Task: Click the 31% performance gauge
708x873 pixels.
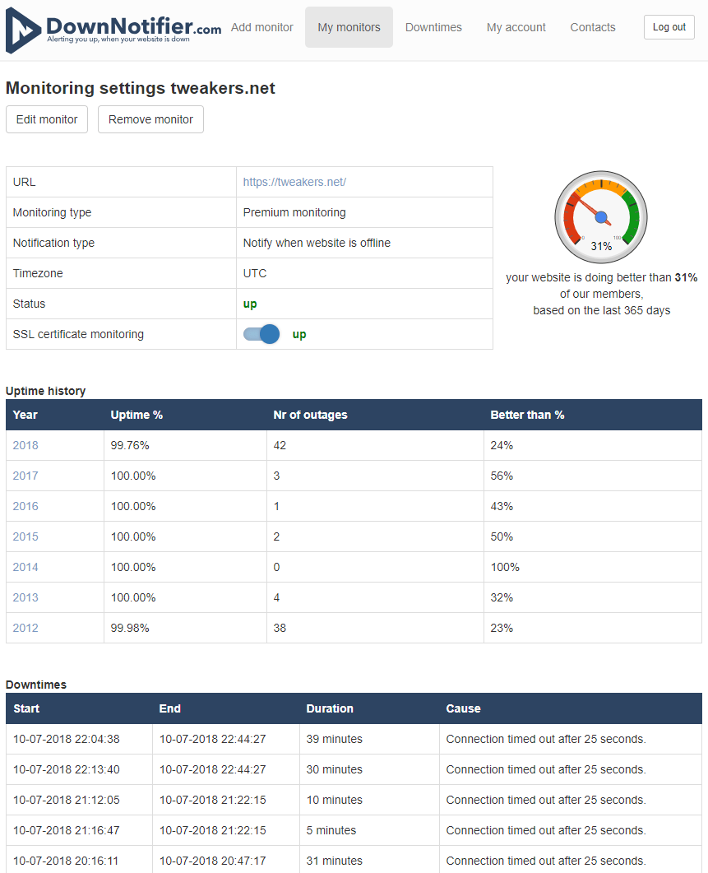Action: 601,217
